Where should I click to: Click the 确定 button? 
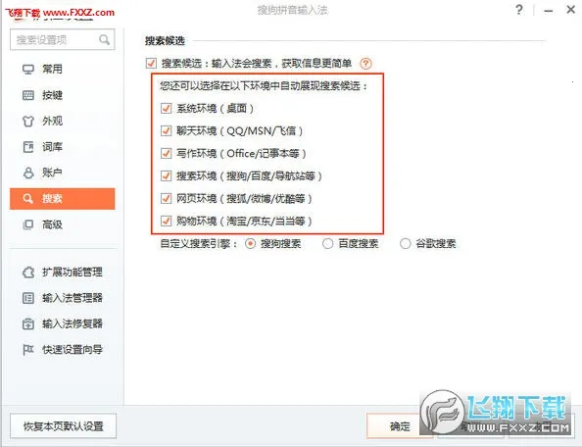pos(400,426)
